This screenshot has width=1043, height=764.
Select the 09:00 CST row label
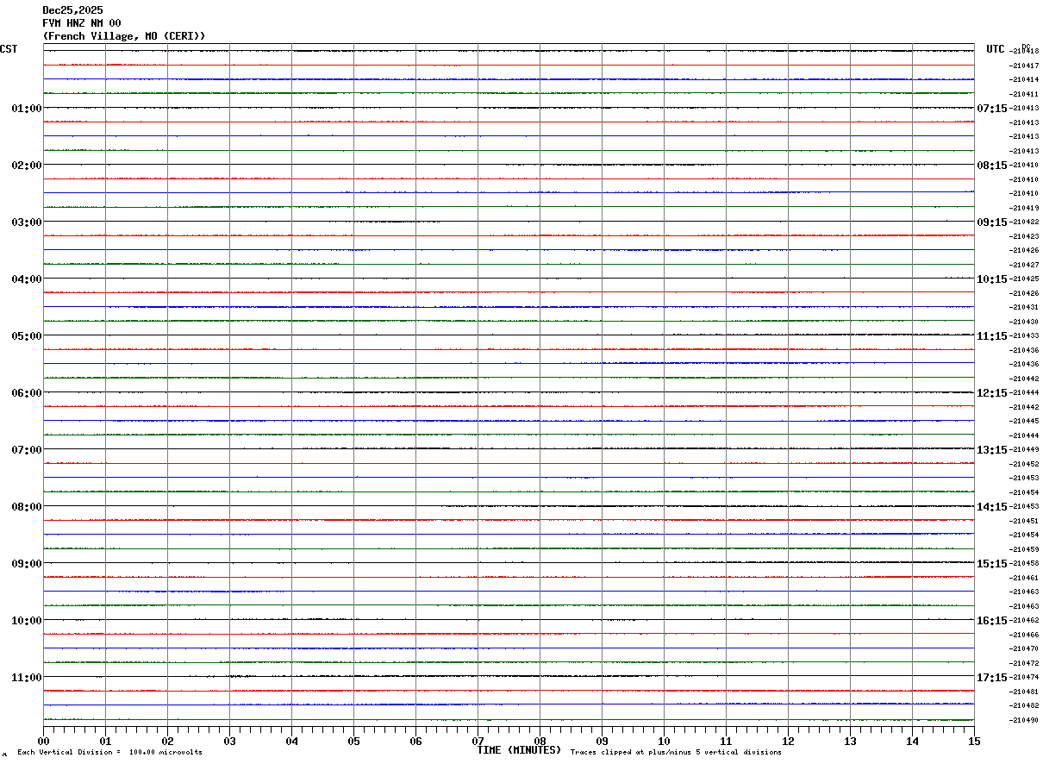27,564
